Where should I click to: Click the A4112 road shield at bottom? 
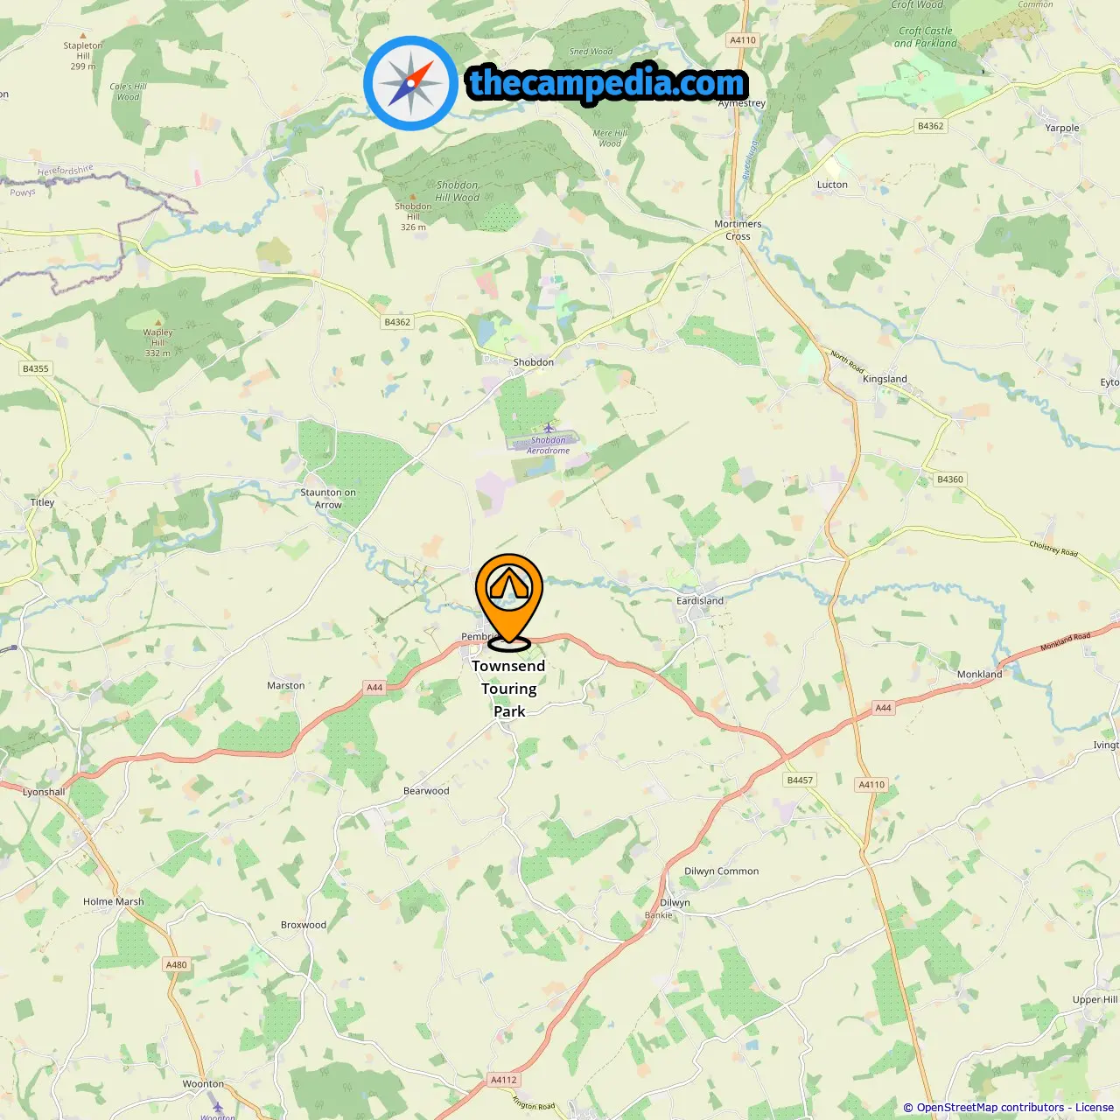click(x=504, y=1080)
